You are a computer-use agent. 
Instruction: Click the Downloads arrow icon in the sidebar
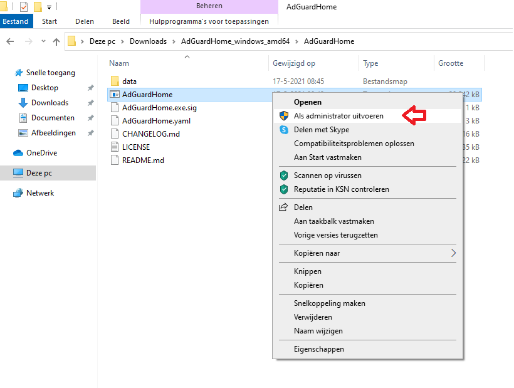(23, 103)
